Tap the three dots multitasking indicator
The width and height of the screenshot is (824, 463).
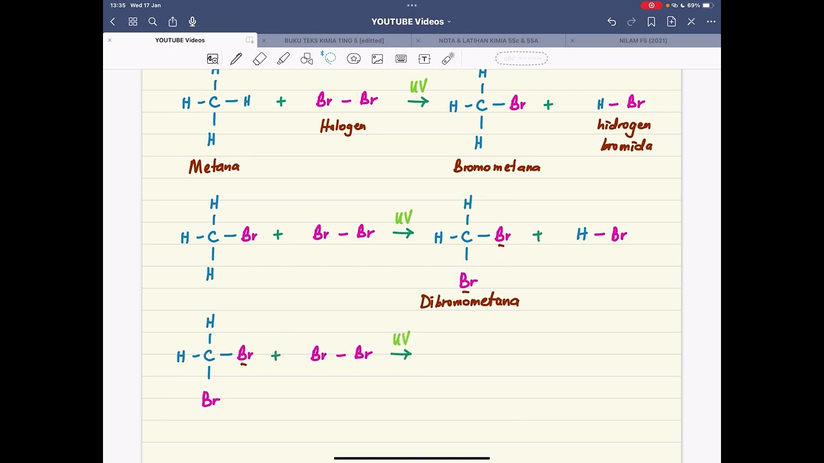tap(412, 5)
